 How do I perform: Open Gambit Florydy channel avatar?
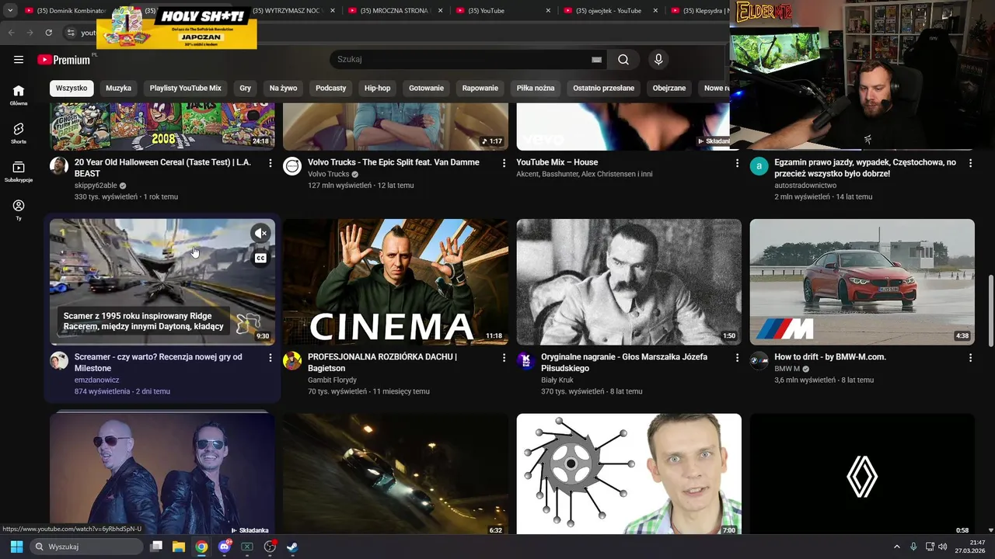click(292, 360)
